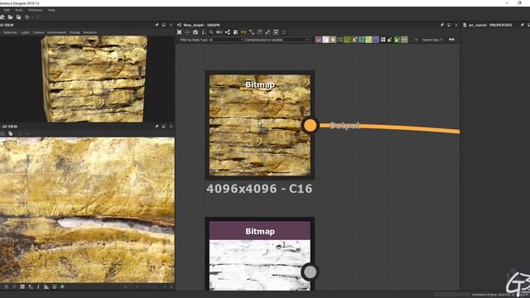Viewport: 530px width, 298px height.
Task: Click the first green node icon
Action: pos(347,40)
